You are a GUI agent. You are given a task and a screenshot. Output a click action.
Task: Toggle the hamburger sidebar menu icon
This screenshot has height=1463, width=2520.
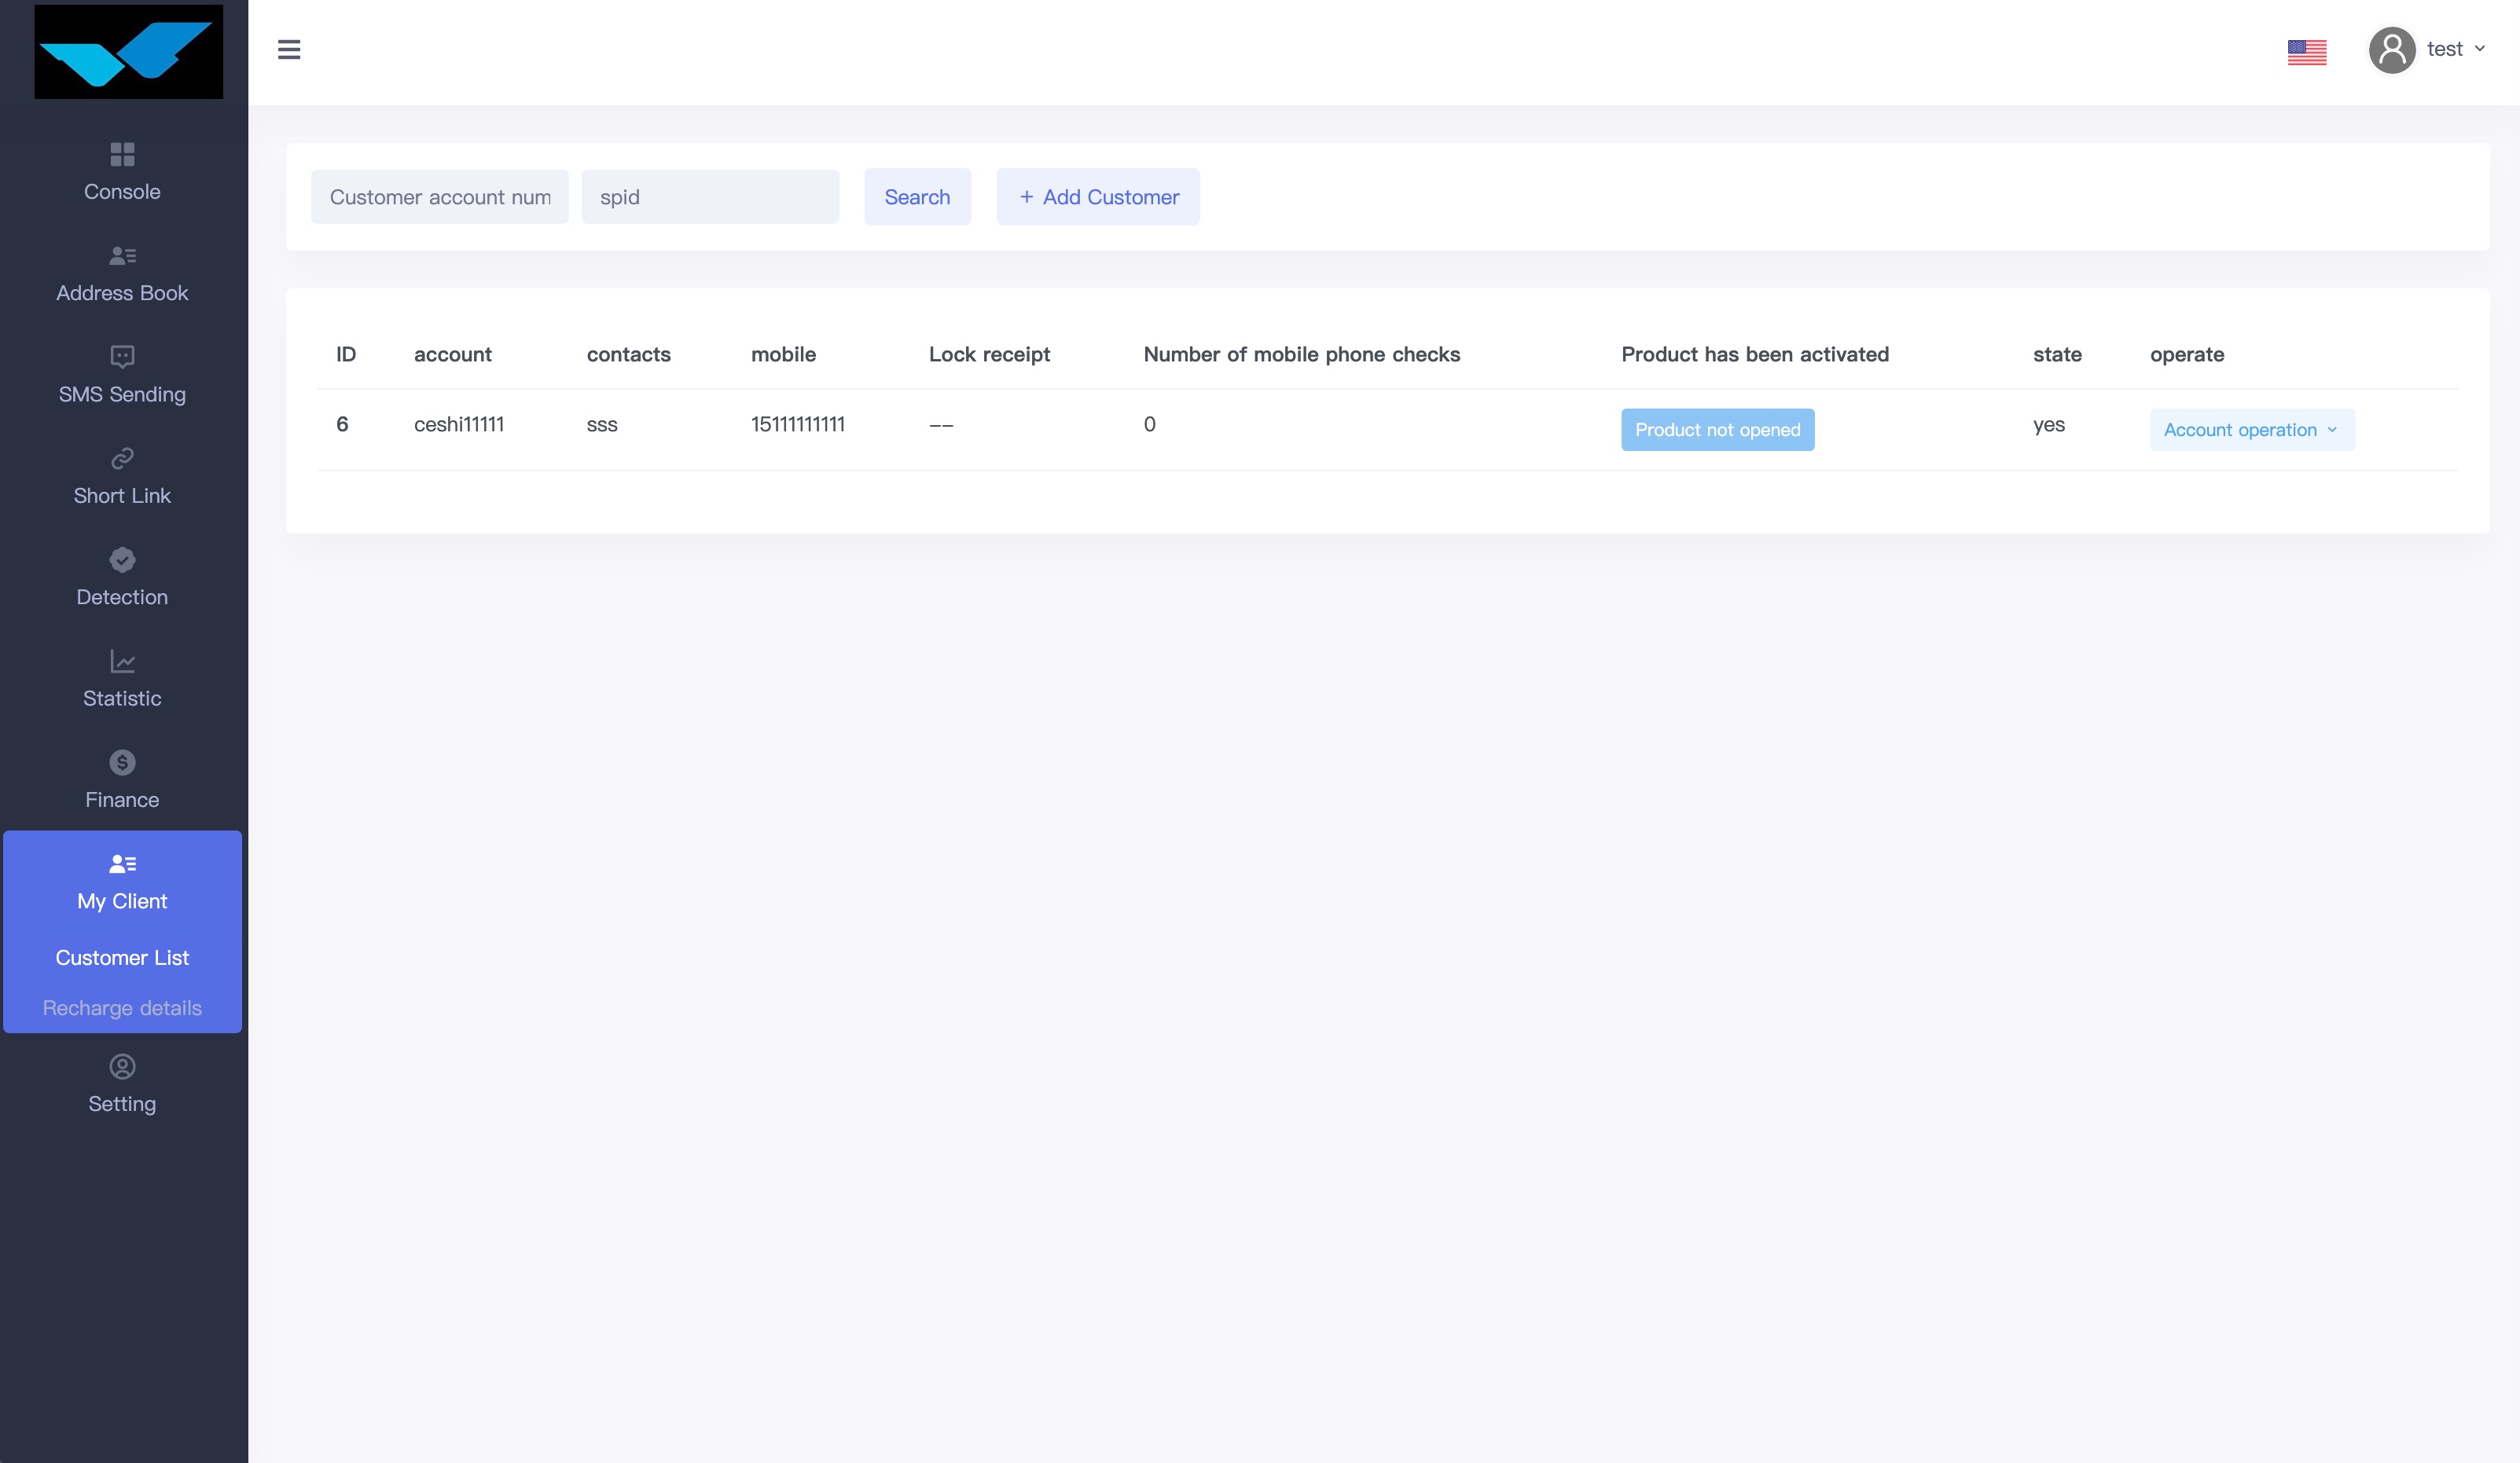tap(289, 49)
